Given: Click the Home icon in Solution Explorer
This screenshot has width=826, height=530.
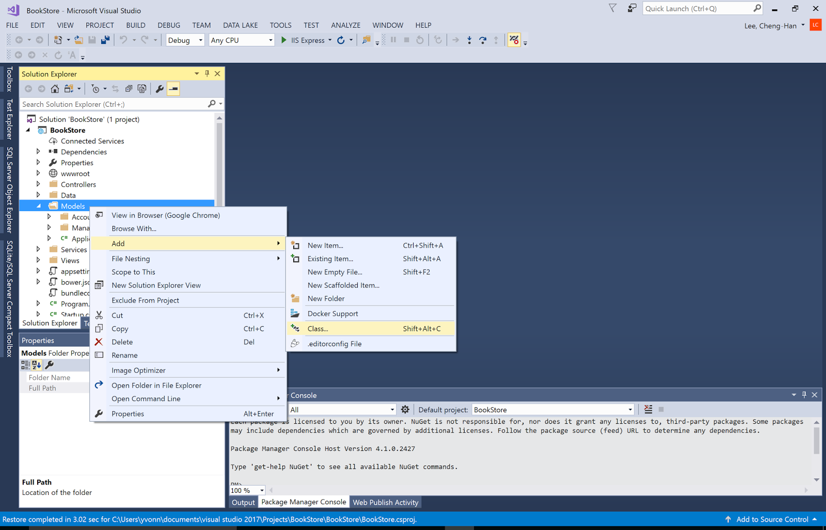Looking at the screenshot, I should click(55, 89).
